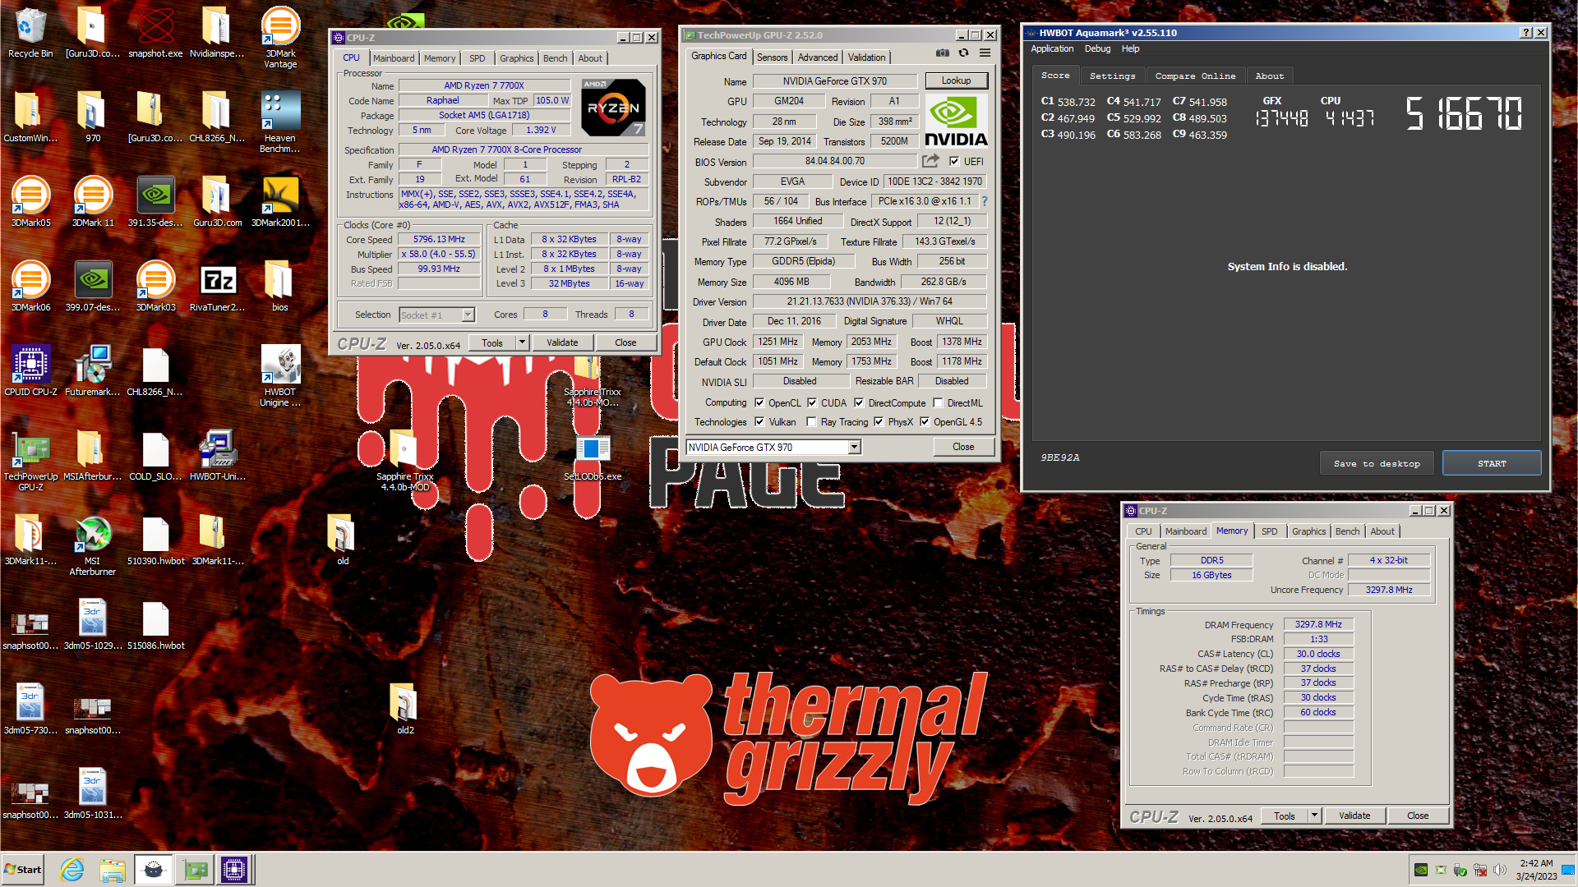Expand Tools dropdown arrow in CPU-Z Memory window
This screenshot has height=887, width=1578.
click(1314, 816)
